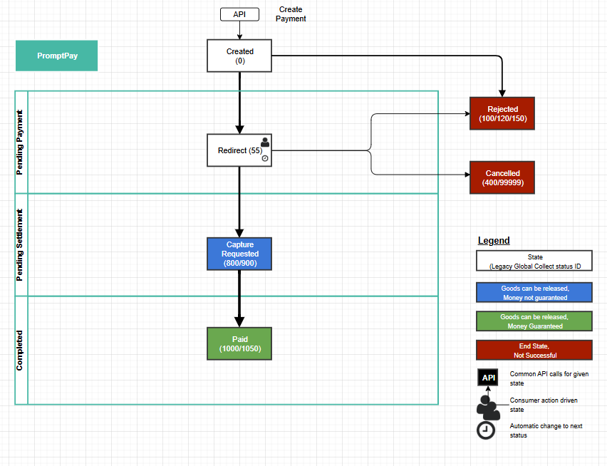This screenshot has width=607, height=466.
Task: Select the PromptPay title block
Action: pyautogui.click(x=56, y=56)
